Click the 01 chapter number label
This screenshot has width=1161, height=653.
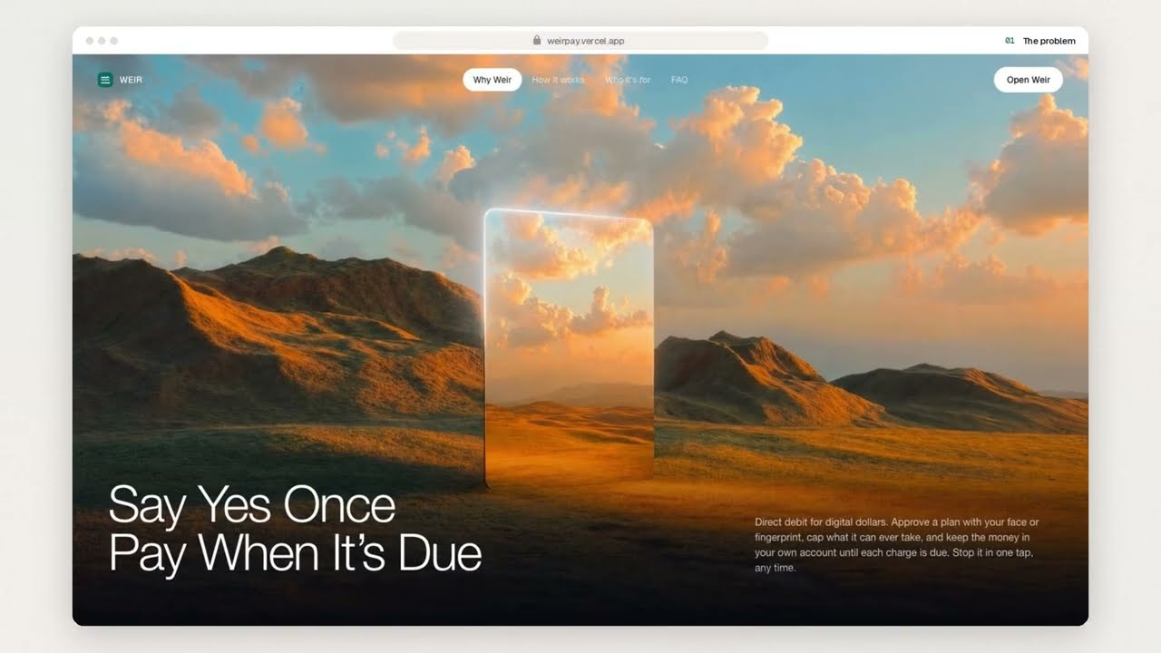[1010, 41]
